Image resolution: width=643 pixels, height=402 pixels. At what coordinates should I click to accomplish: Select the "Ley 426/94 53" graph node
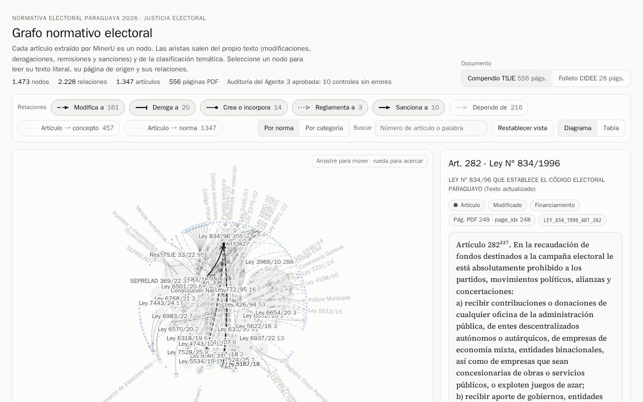click(x=245, y=305)
